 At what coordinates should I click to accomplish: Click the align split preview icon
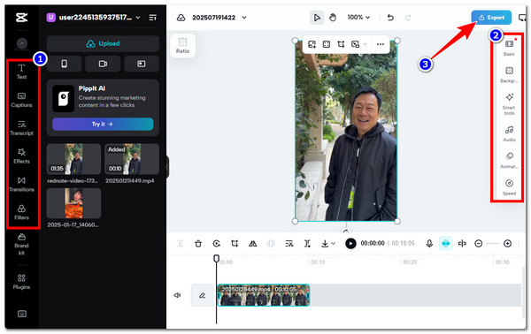[462, 243]
